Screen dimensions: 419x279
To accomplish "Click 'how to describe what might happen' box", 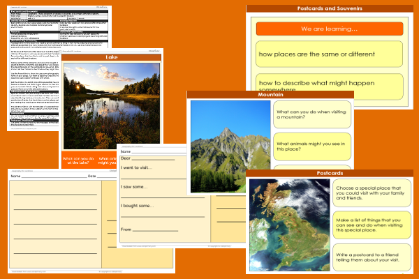I will [x=329, y=86].
